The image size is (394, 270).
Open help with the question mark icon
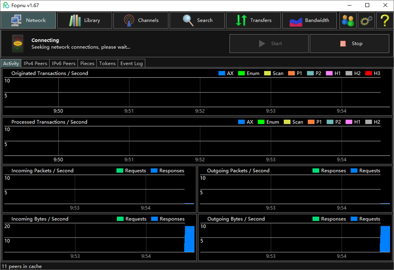pos(385,20)
